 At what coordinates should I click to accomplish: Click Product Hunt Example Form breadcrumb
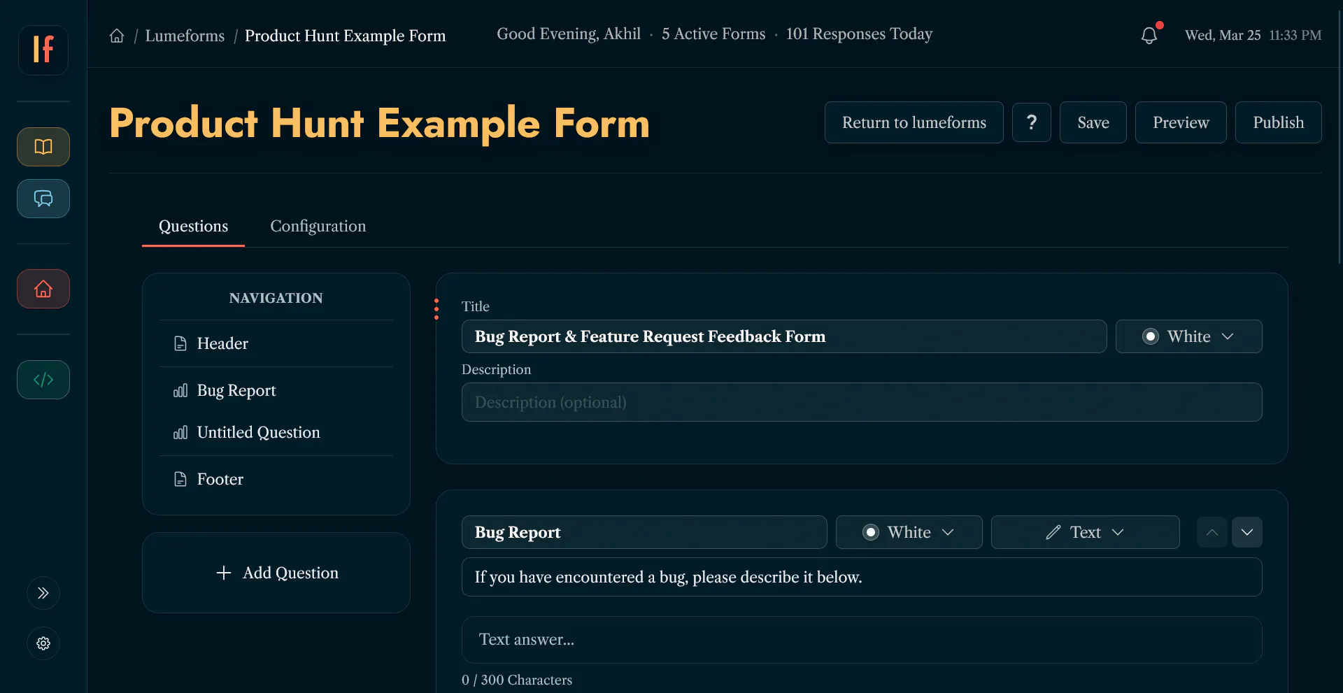[x=345, y=36]
